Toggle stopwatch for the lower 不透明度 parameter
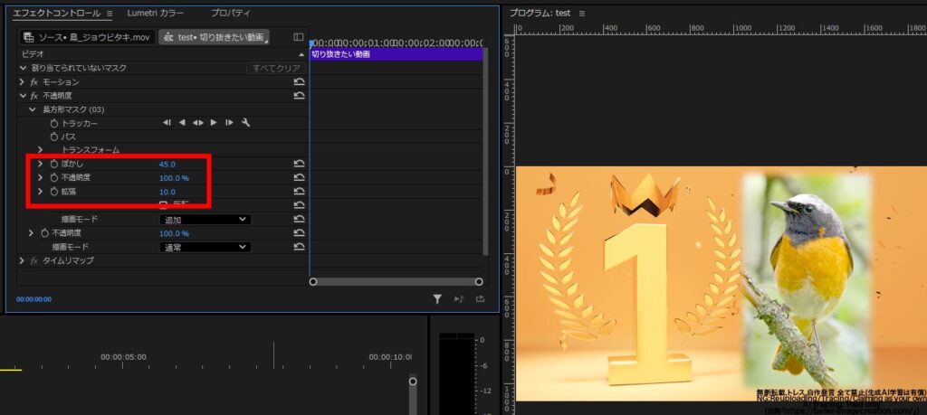This screenshot has height=415, width=927. tap(45, 233)
